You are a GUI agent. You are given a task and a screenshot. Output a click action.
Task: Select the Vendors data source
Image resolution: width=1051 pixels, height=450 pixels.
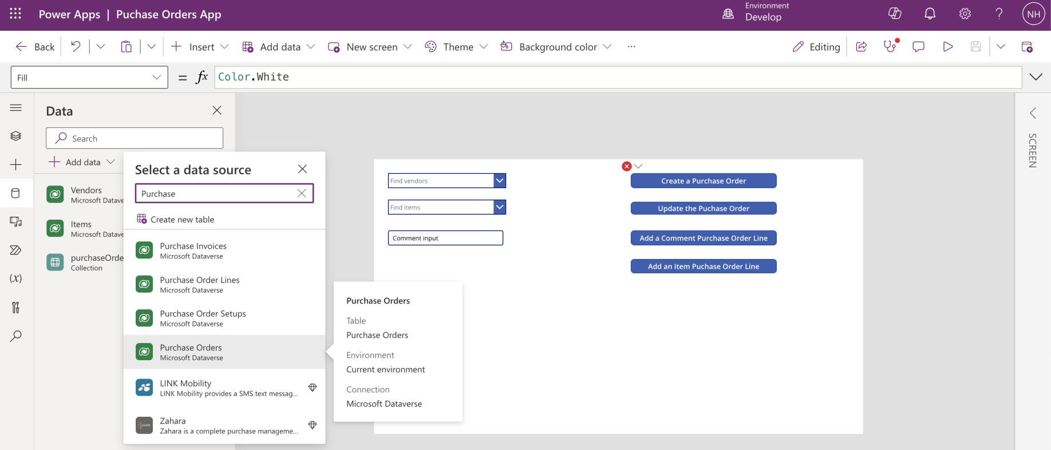(x=85, y=195)
